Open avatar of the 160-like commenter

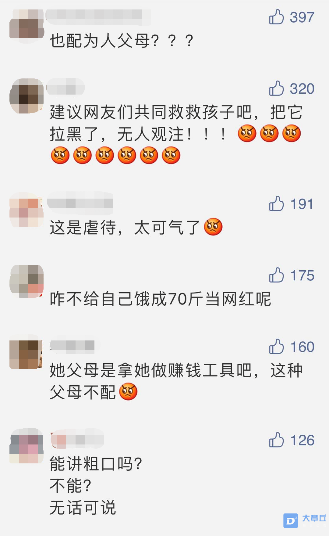tap(26, 352)
